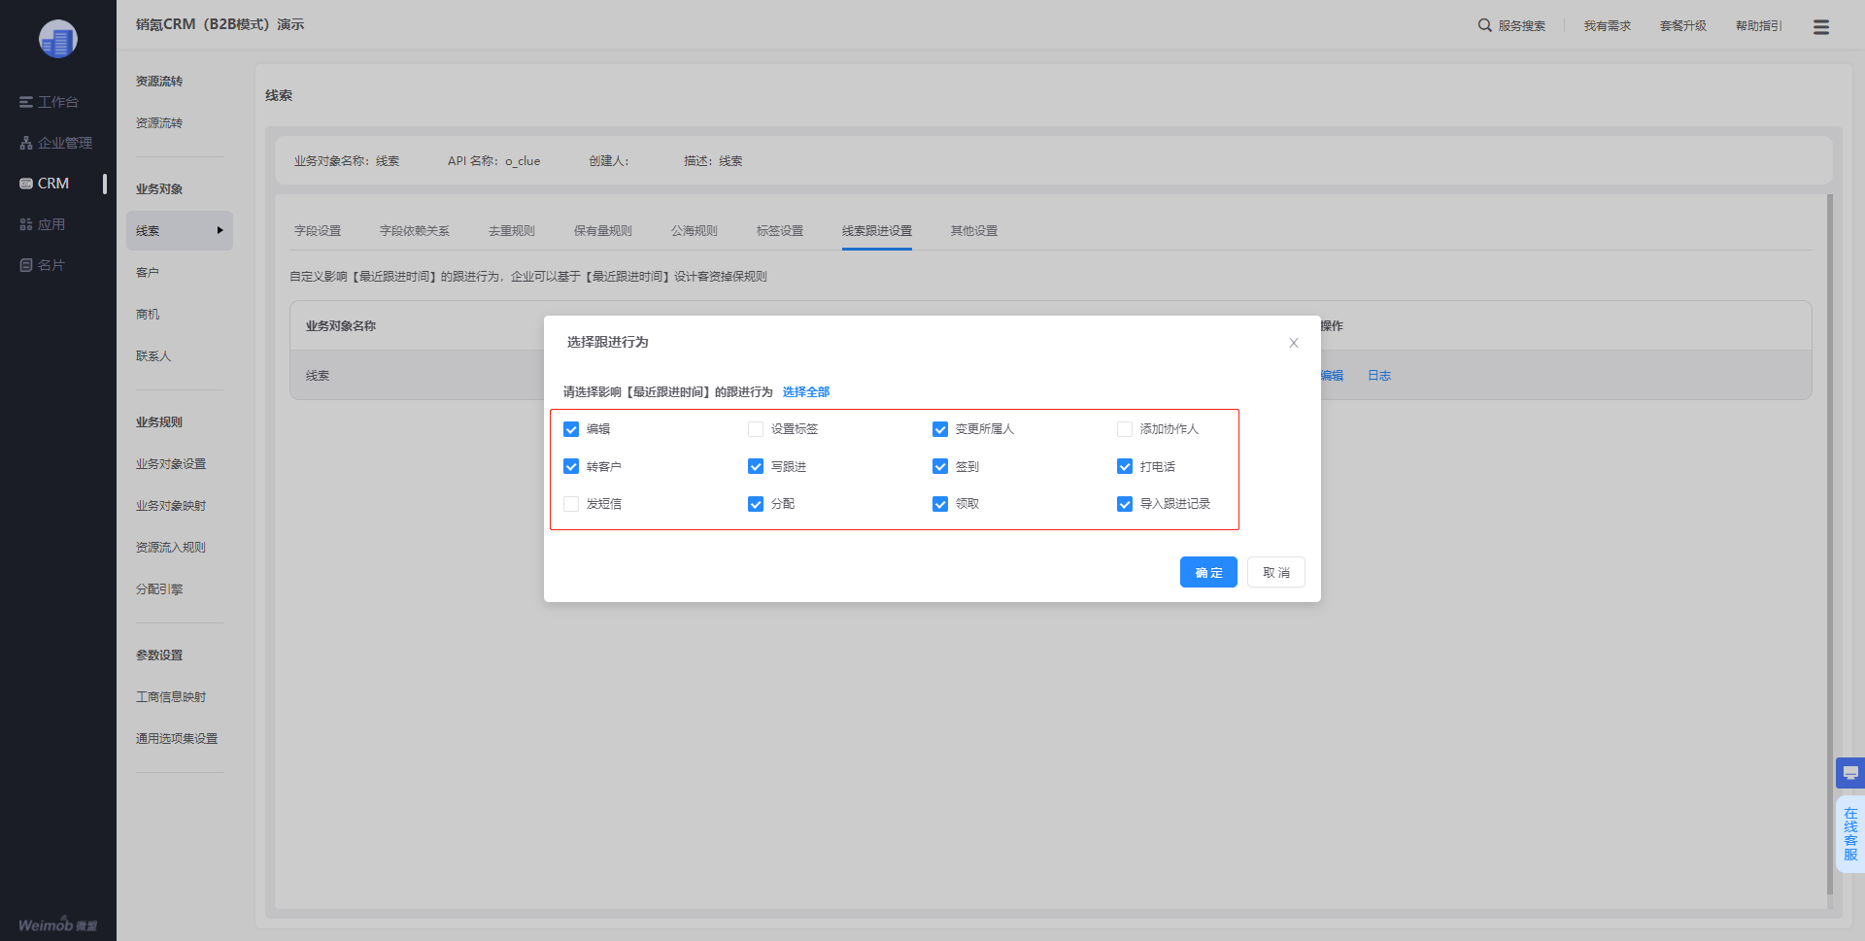Select the 线索跟进设置 tab

pyautogui.click(x=877, y=231)
